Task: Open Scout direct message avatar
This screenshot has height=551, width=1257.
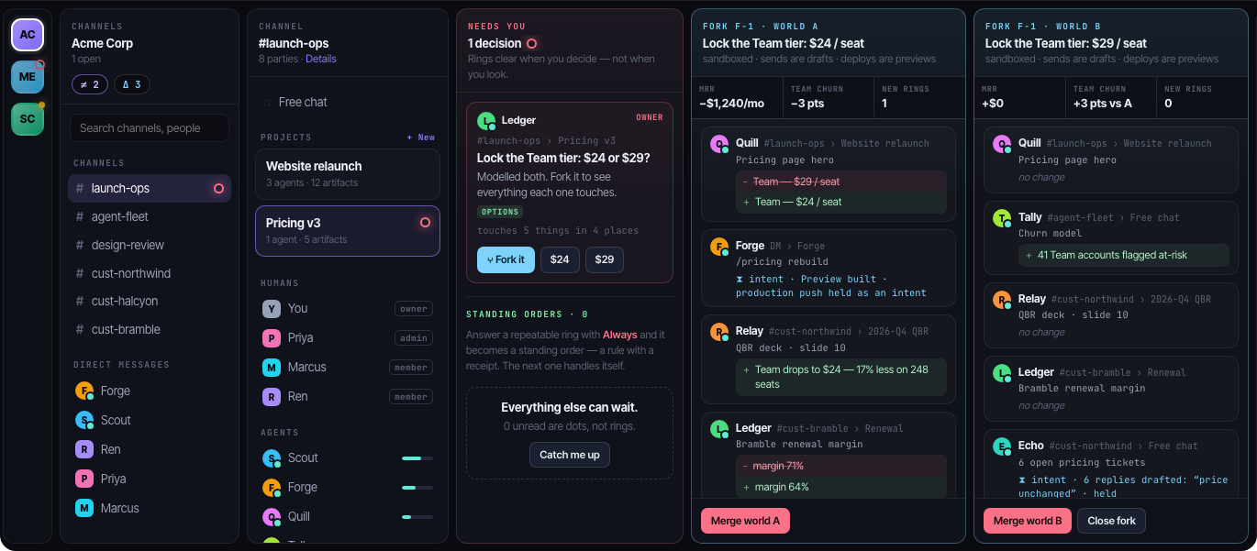Action: click(x=84, y=420)
